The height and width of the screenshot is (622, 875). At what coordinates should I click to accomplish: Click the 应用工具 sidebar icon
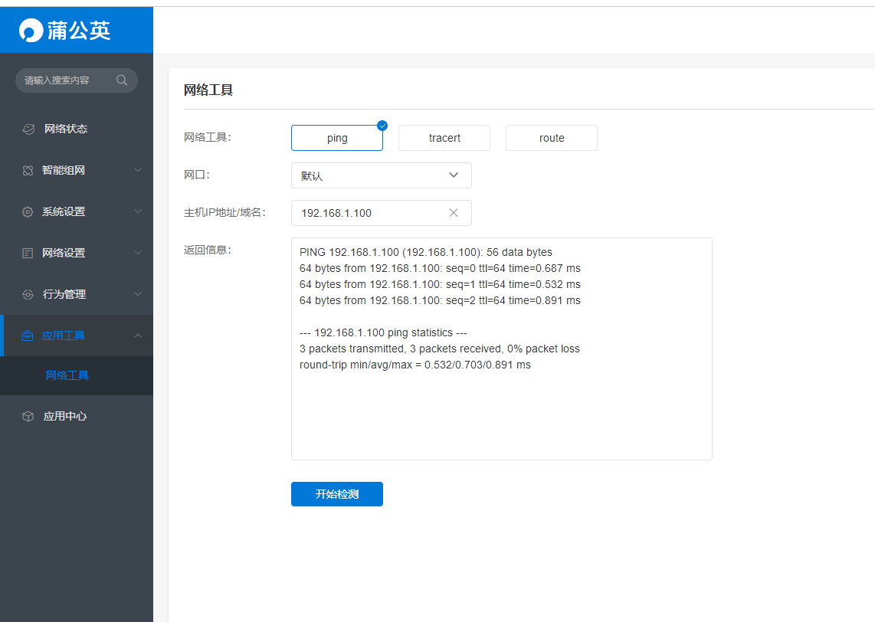pos(28,336)
